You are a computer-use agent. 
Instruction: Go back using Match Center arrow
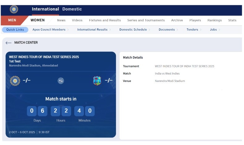click(8, 43)
